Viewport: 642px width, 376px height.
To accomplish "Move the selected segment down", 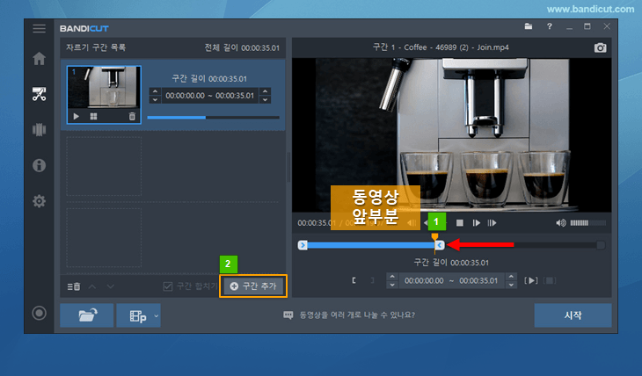I will [x=110, y=286].
